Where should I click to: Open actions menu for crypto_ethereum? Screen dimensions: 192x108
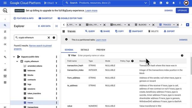[x=56, y=61]
